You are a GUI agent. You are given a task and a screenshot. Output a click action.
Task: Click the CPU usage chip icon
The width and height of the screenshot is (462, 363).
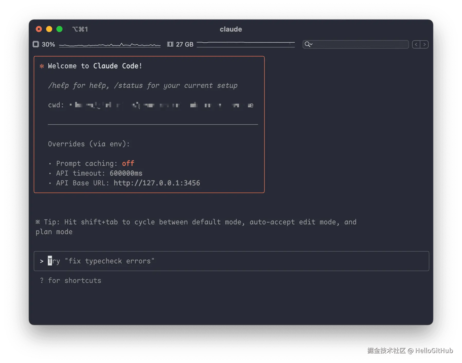[x=36, y=44]
